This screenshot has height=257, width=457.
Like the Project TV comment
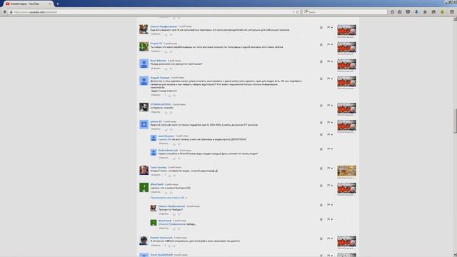point(166,51)
